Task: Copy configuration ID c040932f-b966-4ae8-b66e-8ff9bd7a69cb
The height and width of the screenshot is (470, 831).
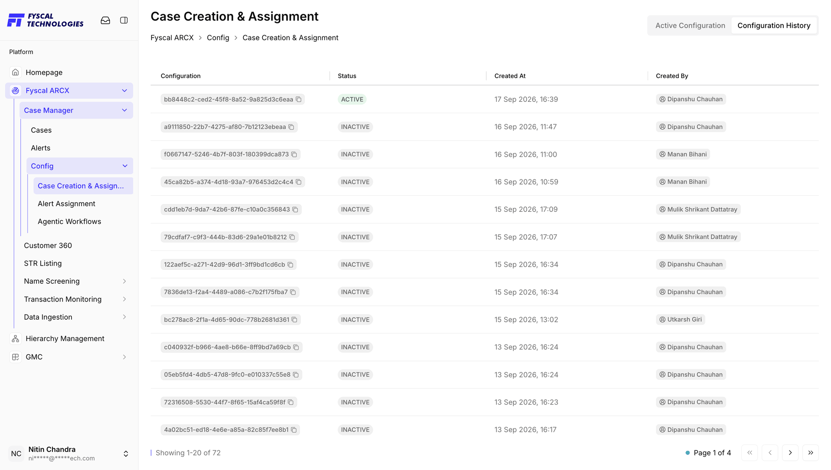Action: click(296, 347)
